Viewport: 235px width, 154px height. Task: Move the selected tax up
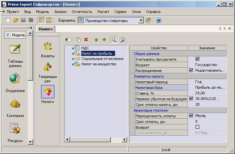click(x=96, y=40)
